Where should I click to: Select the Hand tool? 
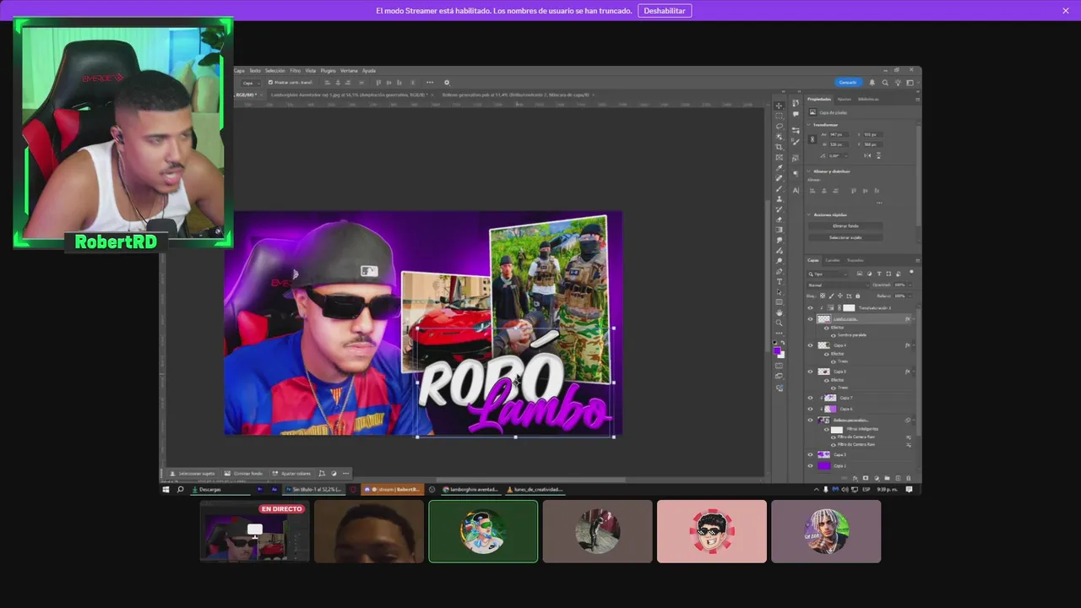779,312
